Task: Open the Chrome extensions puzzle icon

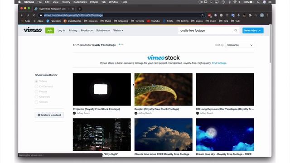Action: [250, 15]
